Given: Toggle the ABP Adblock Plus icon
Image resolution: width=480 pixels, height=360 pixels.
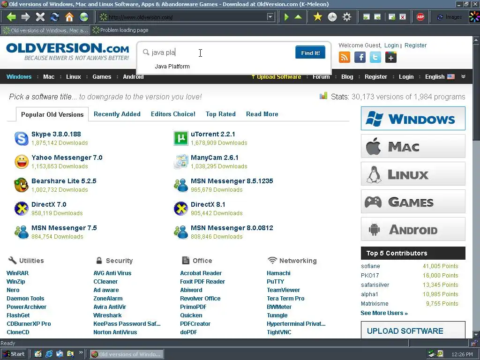Looking at the screenshot, I should point(420,17).
